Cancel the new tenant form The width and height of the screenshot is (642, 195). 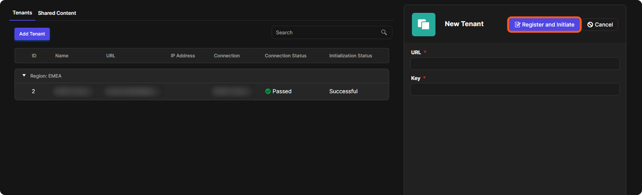pyautogui.click(x=600, y=25)
